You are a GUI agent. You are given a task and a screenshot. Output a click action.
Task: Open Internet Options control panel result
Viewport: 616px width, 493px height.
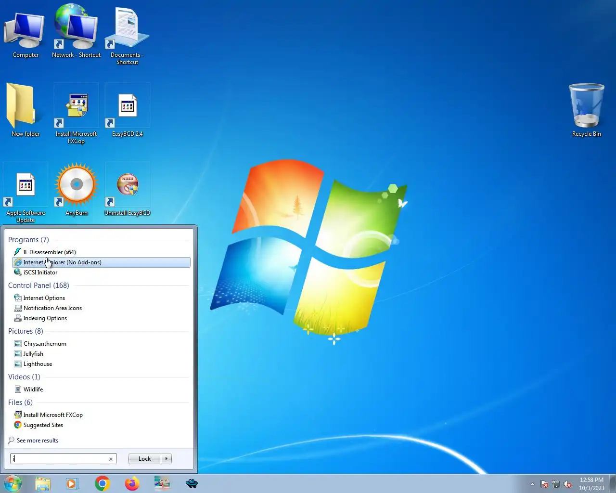click(101, 298)
